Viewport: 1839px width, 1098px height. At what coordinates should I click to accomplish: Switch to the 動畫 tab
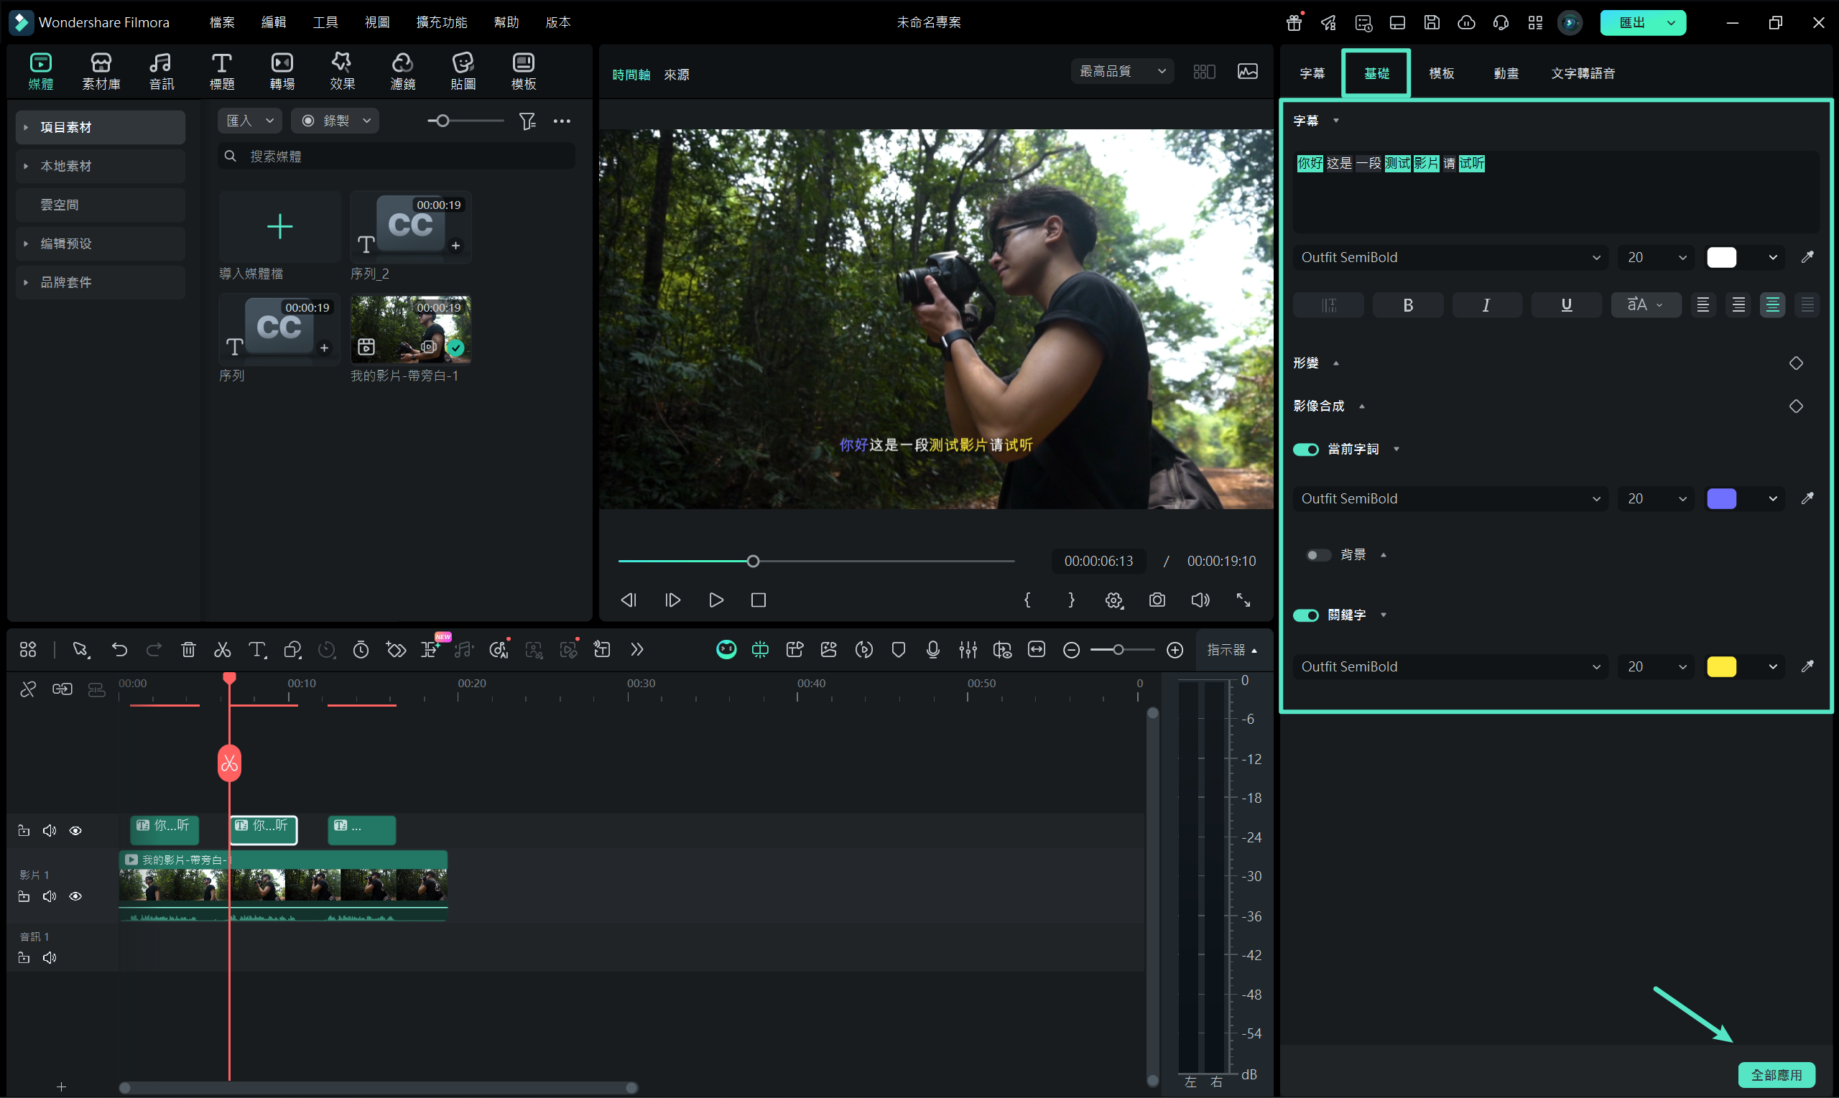coord(1505,73)
